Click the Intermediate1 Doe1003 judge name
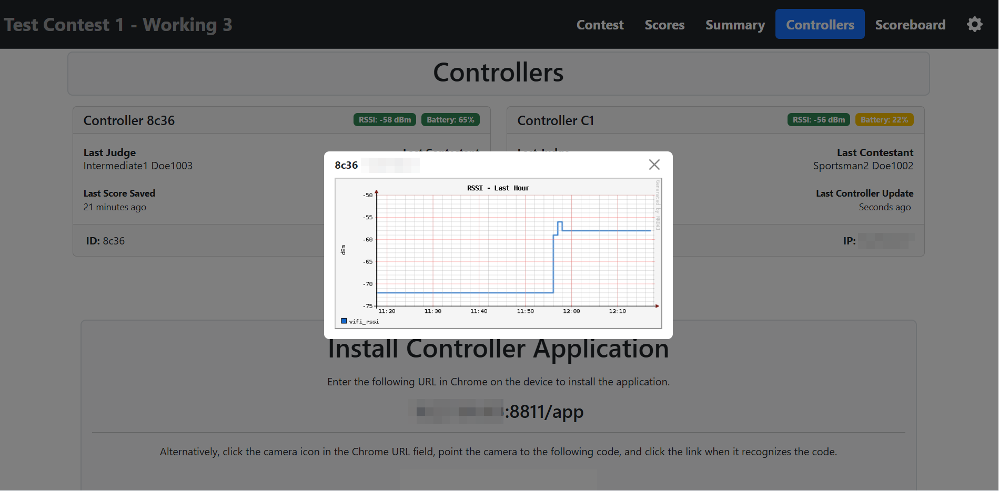The height and width of the screenshot is (491, 999). click(138, 166)
